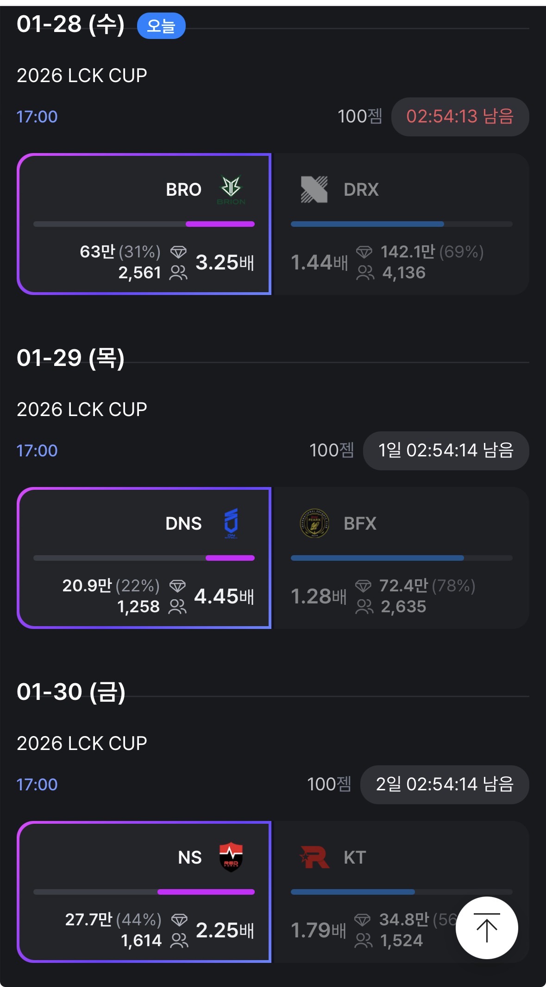
Task: Click the gem icon beside 142.1만
Action: [364, 252]
